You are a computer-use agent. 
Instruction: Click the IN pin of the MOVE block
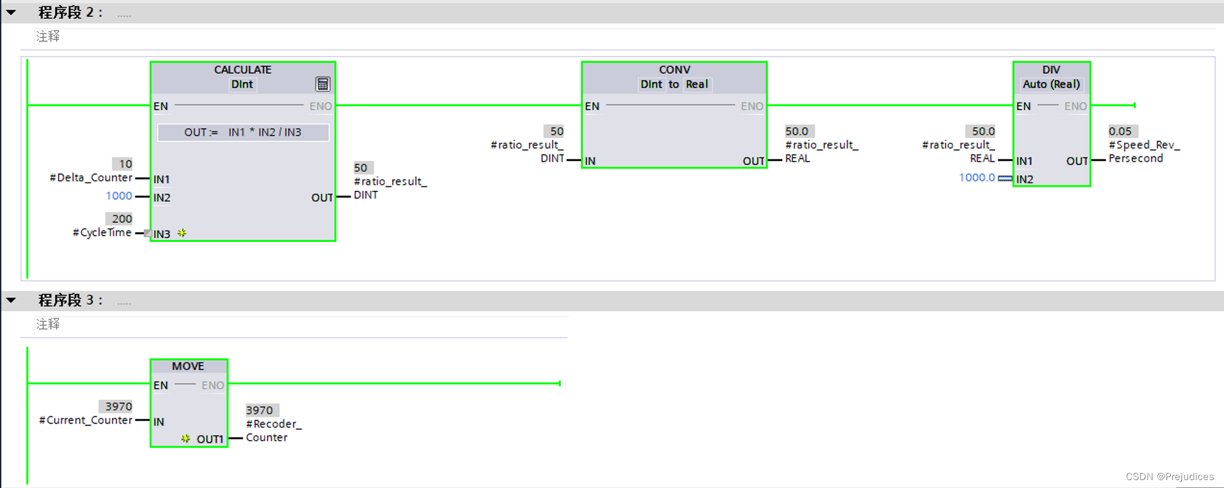click(x=159, y=422)
